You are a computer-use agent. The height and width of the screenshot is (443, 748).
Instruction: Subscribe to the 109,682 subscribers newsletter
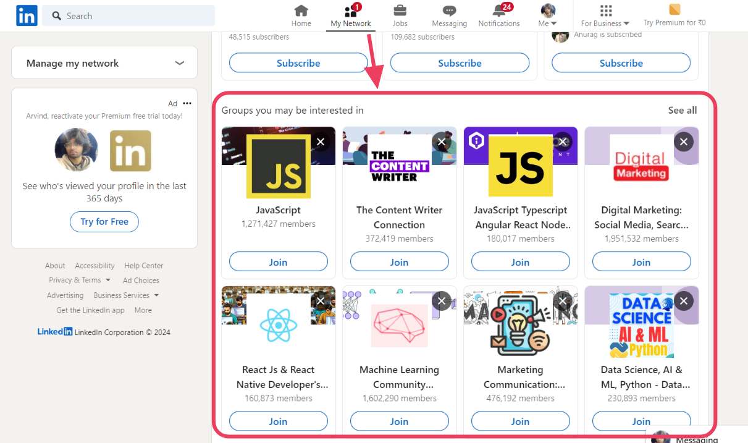pyautogui.click(x=460, y=63)
